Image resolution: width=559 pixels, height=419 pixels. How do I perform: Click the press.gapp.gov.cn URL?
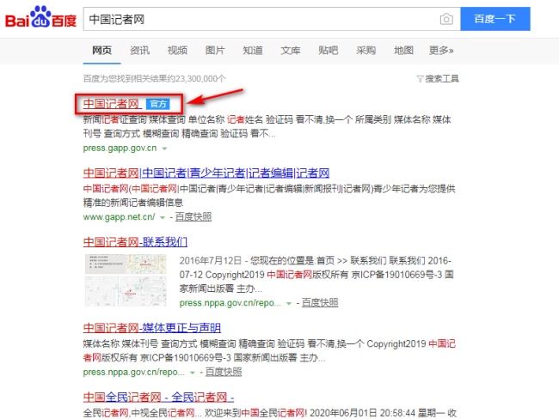(x=120, y=148)
